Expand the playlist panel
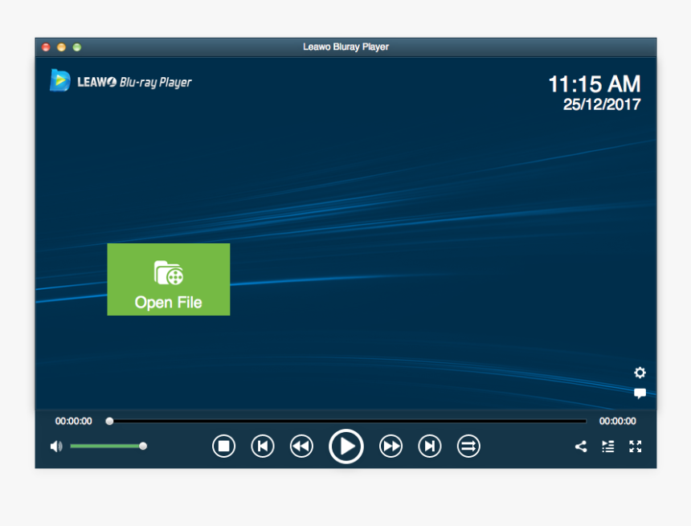Viewport: 691px width, 526px height. pyautogui.click(x=608, y=446)
